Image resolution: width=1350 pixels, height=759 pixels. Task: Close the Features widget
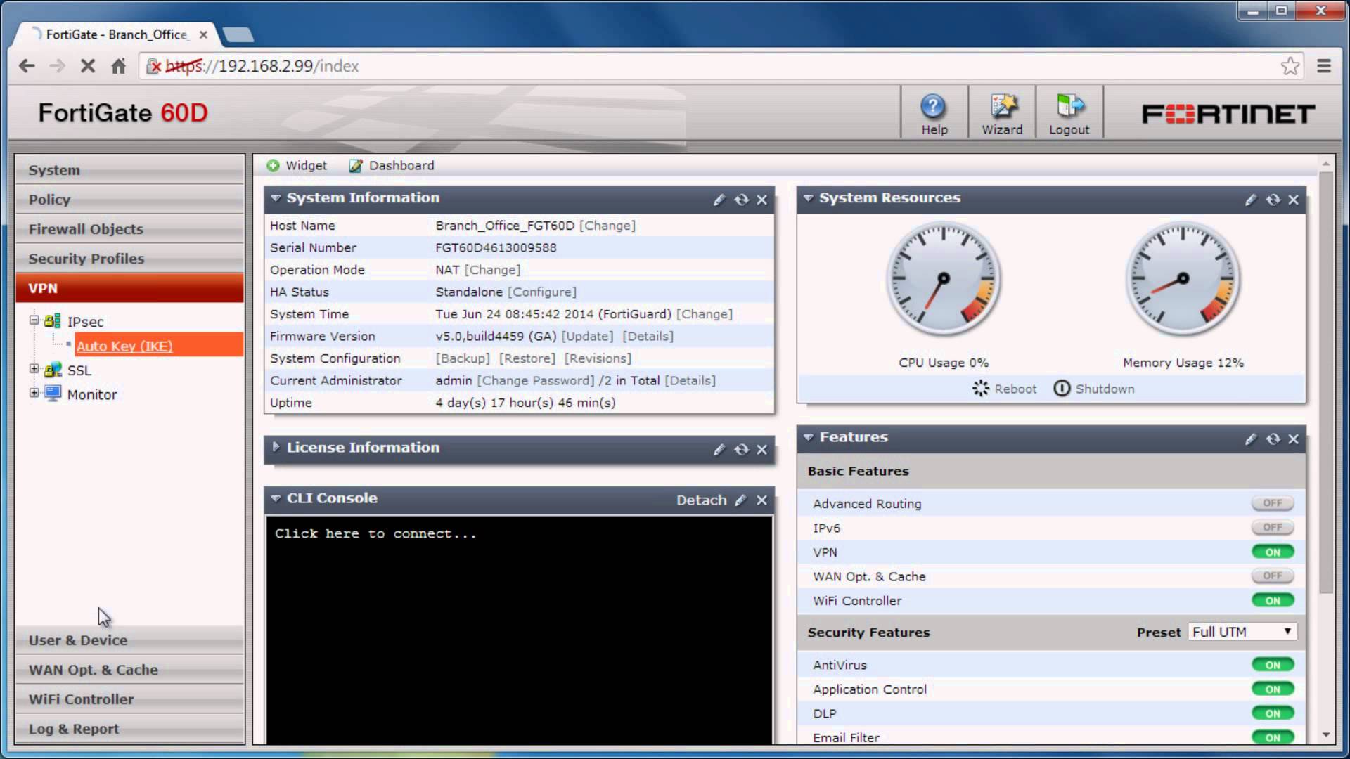tap(1293, 439)
